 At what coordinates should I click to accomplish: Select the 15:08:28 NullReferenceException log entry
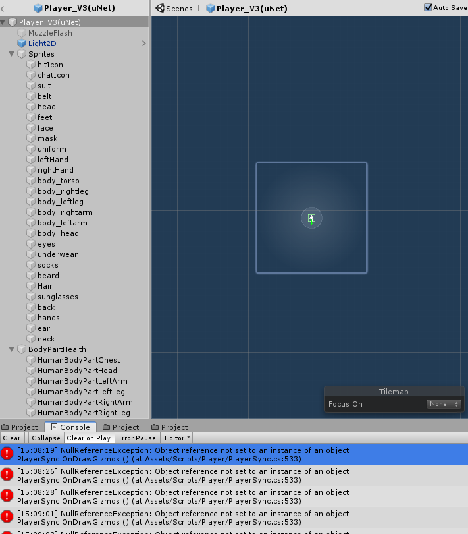click(234, 496)
